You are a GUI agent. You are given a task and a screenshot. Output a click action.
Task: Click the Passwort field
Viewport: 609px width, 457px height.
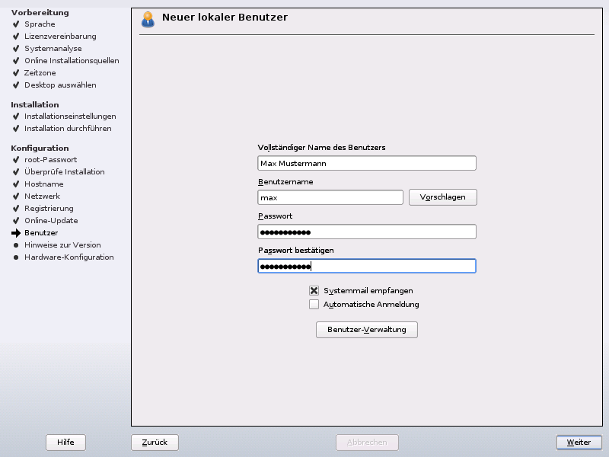[x=367, y=232]
